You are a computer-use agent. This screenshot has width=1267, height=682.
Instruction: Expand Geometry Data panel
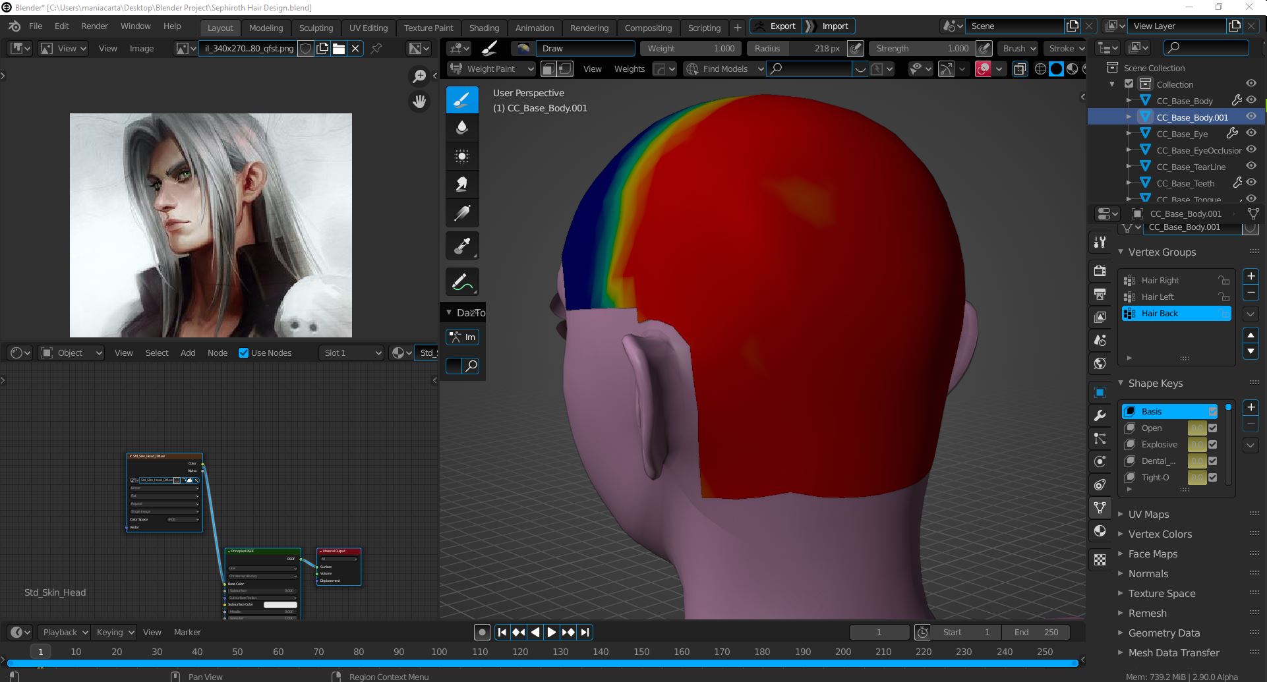click(x=1164, y=633)
